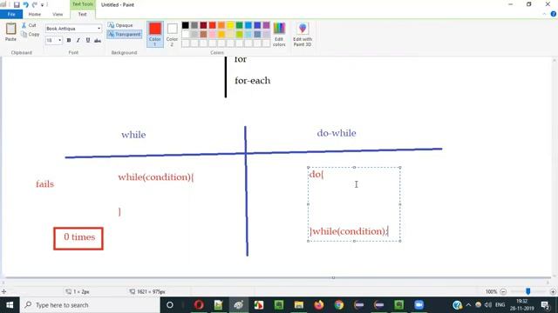This screenshot has height=313, width=558.
Task: Pick the orange color swatch
Action: pyautogui.click(x=221, y=25)
